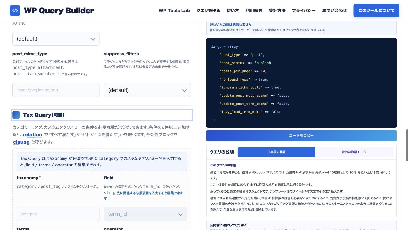Screen dimensions: 409x230
Task: Click the クエリの説明 heading
Action: (222, 152)
